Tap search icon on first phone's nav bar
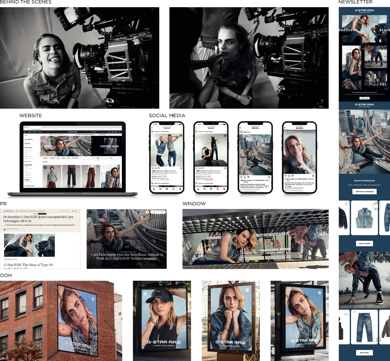390x361 pixels. click(x=161, y=189)
